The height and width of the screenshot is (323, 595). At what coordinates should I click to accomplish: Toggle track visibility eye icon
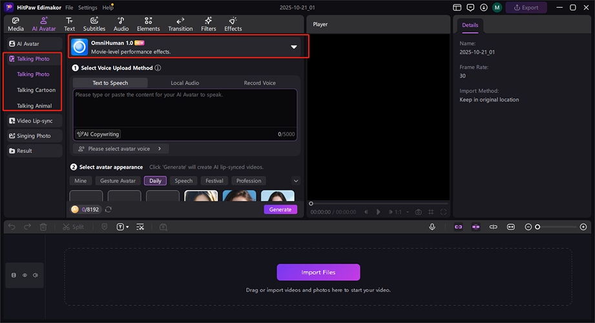(x=25, y=275)
